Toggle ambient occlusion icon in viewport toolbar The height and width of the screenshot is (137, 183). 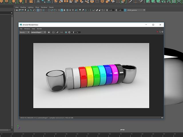tap(80, 10)
